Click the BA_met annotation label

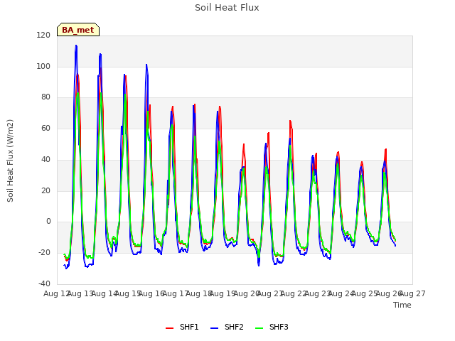(78, 30)
